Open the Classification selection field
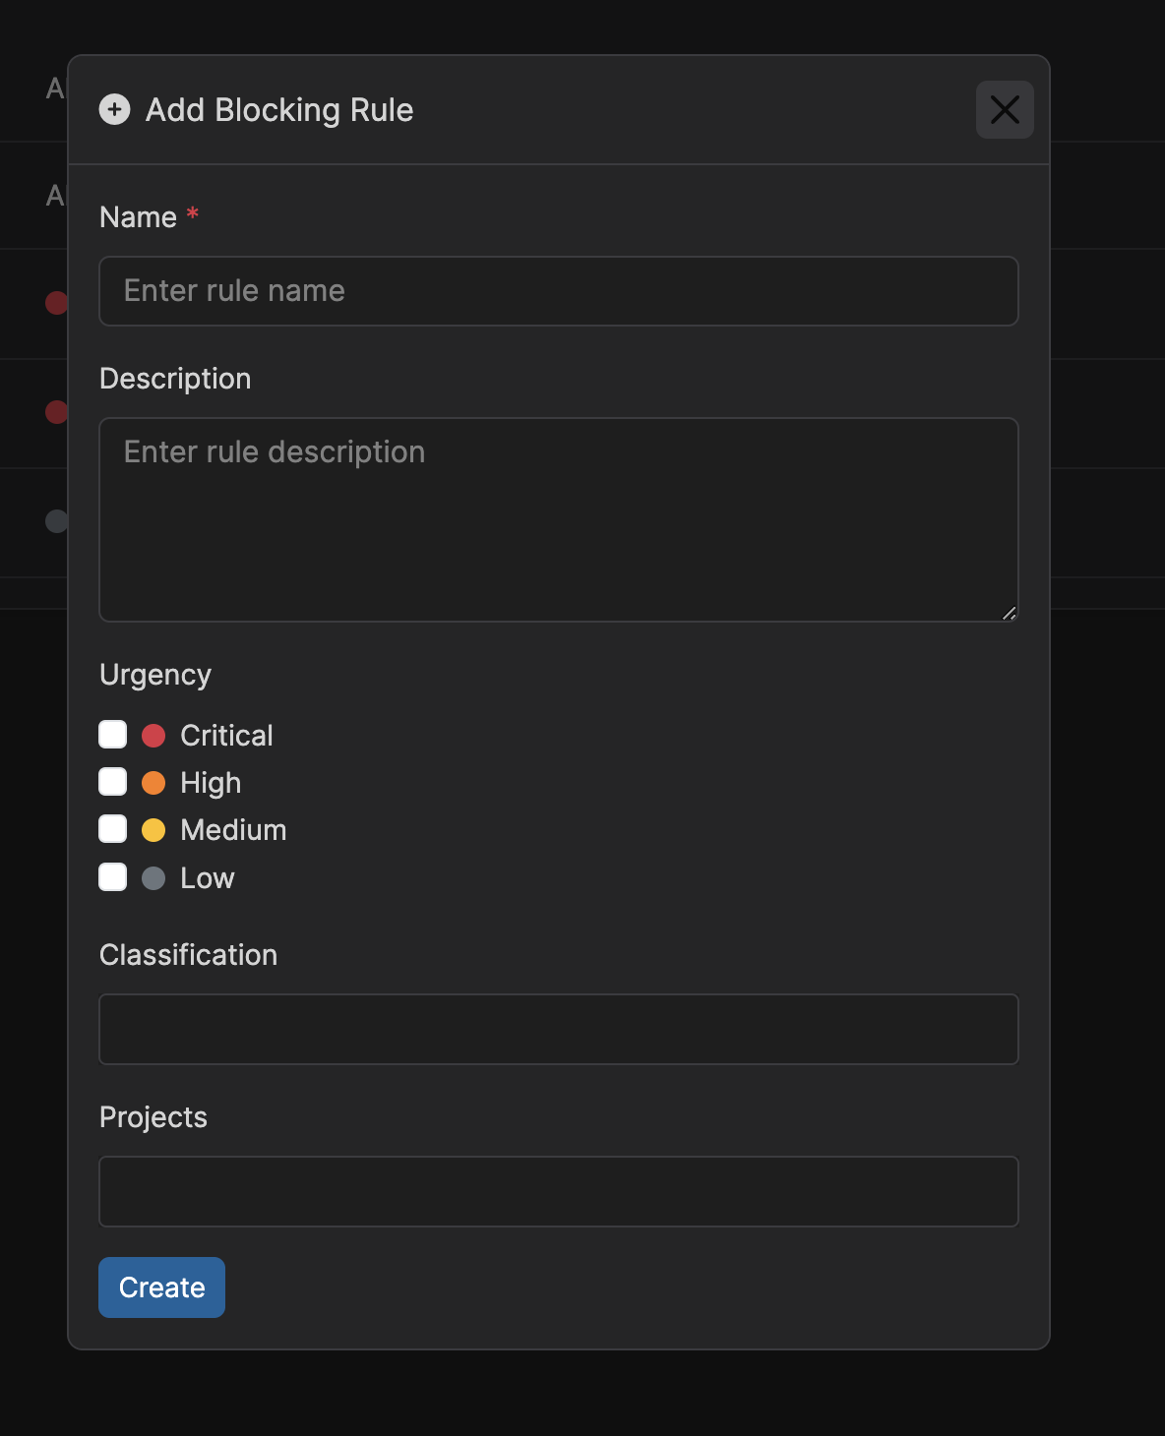 pyautogui.click(x=559, y=1030)
